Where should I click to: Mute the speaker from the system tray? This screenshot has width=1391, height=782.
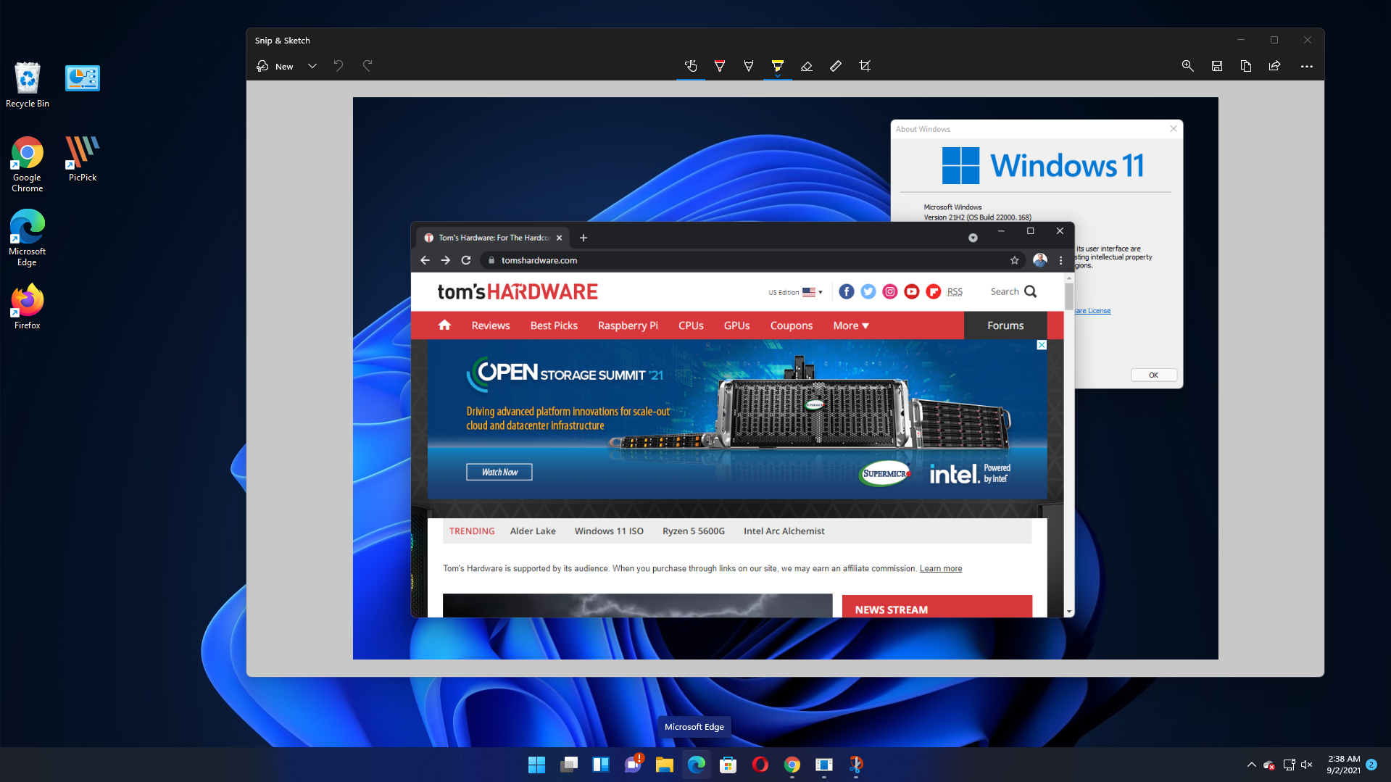tap(1307, 765)
